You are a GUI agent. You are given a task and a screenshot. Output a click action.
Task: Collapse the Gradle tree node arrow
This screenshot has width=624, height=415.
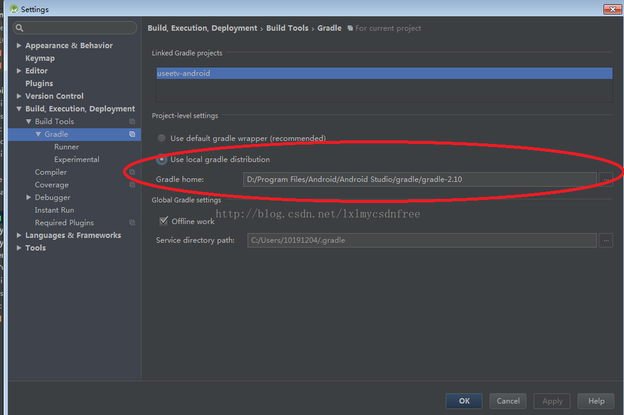38,134
